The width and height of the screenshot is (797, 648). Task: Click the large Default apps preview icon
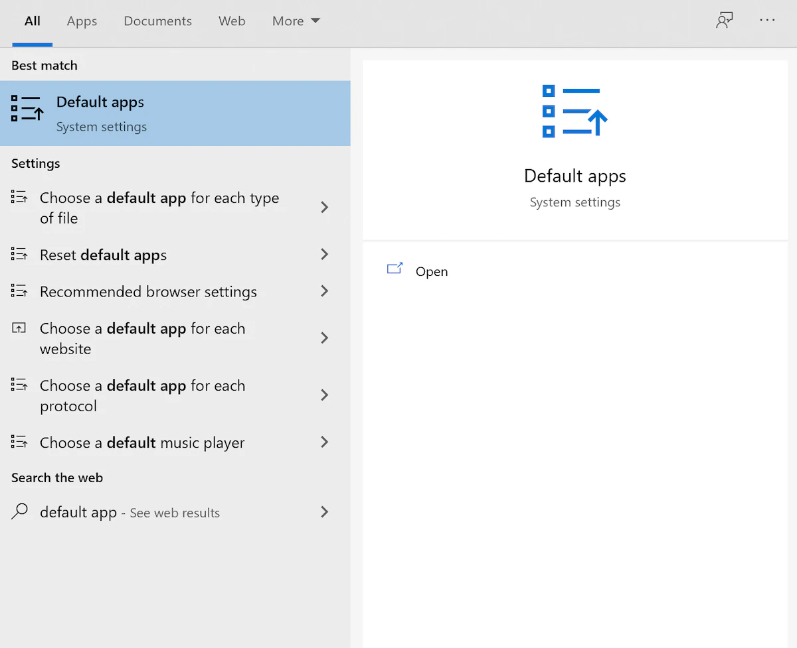point(575,111)
